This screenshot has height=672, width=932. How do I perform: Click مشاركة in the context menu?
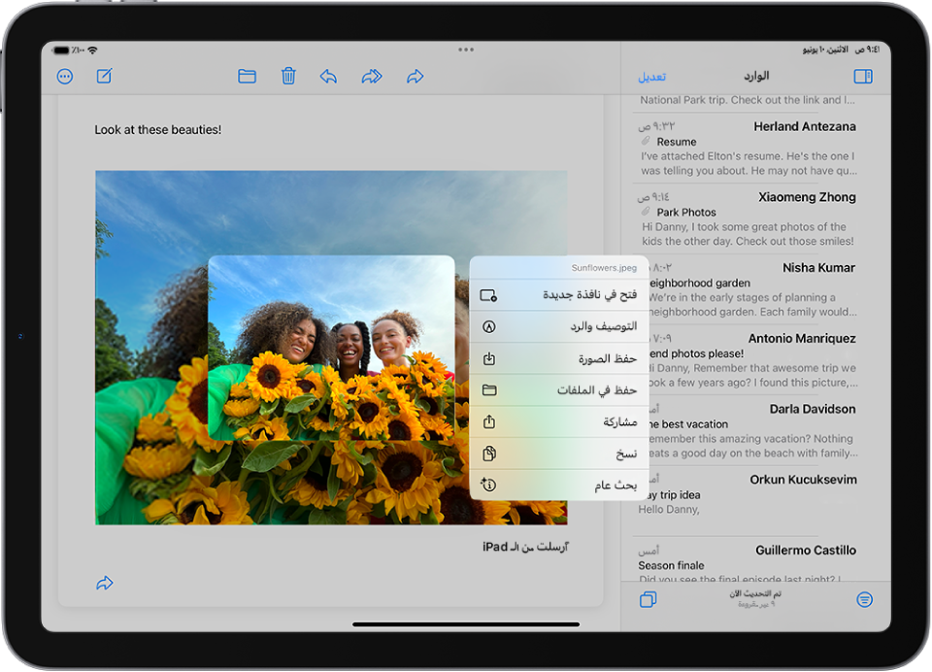coord(559,422)
